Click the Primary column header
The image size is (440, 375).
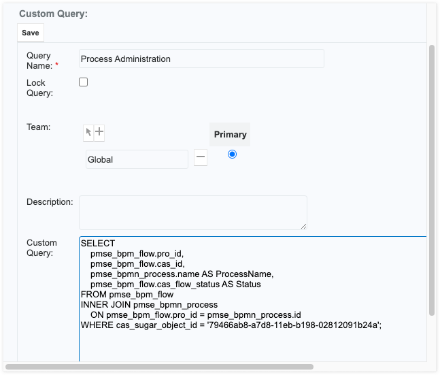230,135
